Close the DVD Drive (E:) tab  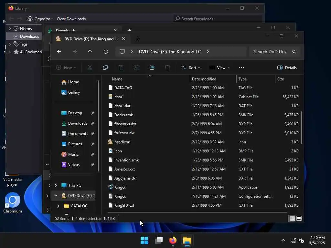click(x=124, y=39)
